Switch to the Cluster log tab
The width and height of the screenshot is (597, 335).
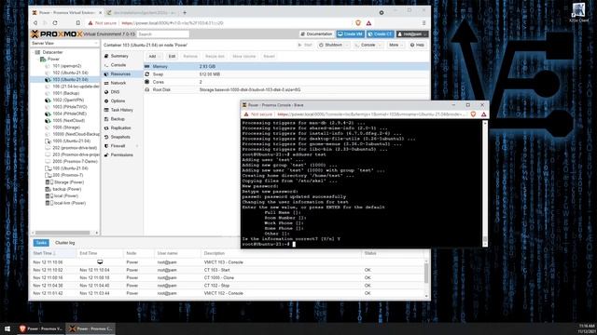tap(64, 243)
